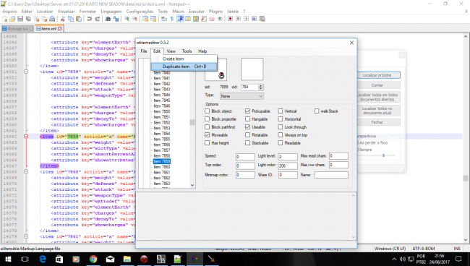Enable the Always on top checkbox
This screenshot has height=266, width=470.
coord(281,135)
